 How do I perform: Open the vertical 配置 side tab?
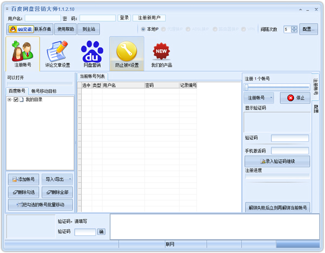[316, 109]
